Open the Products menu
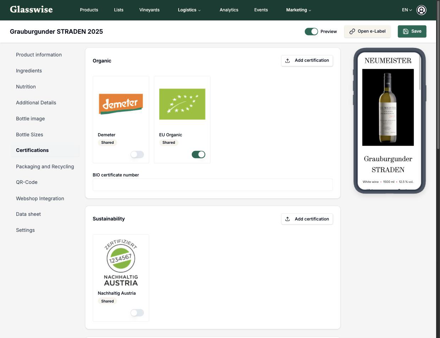Screen dimensions: 440x338 [x=89, y=10]
